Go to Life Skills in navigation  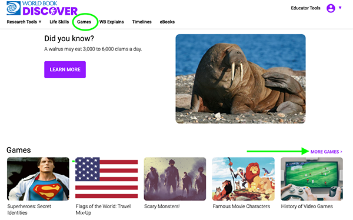(59, 22)
